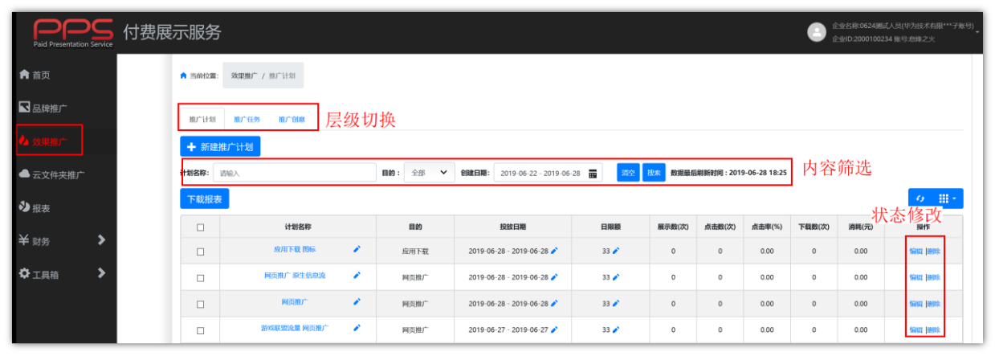Image resolution: width=995 pixels, height=356 pixels.
Task: Tick checkbox for 应用下载 图标 row
Action: pos(201,252)
